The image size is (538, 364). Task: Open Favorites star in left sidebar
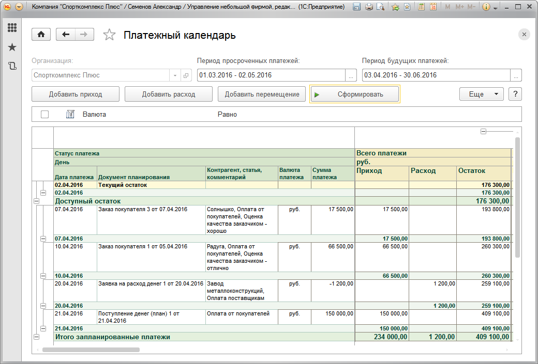click(x=12, y=48)
